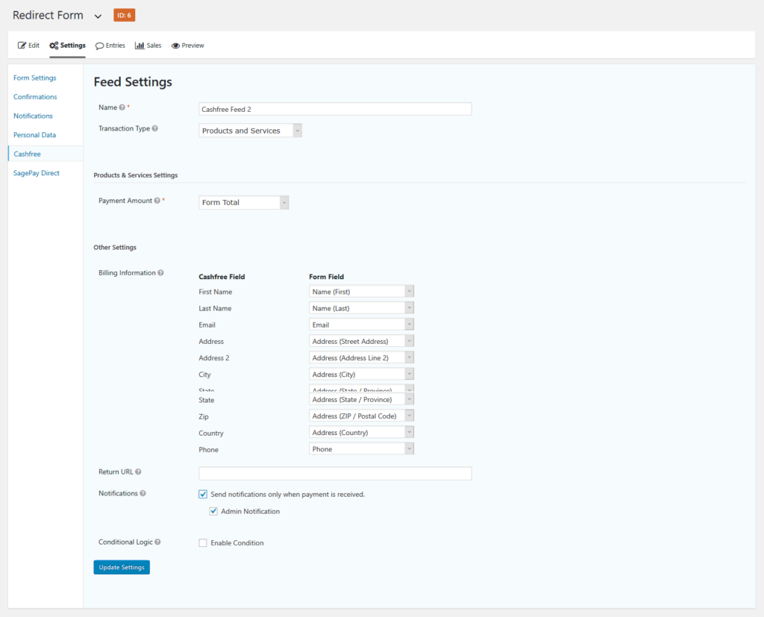Open the Transaction Type dropdown
The height and width of the screenshot is (617, 764).
click(250, 130)
